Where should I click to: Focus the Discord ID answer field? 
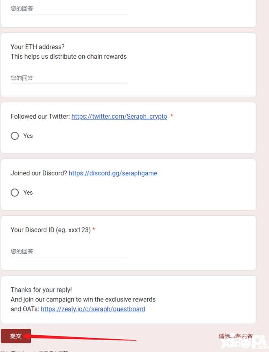coord(69,251)
